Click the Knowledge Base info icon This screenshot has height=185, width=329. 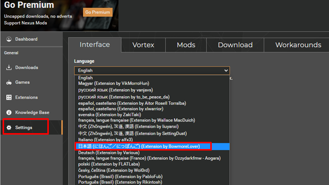tap(9, 113)
